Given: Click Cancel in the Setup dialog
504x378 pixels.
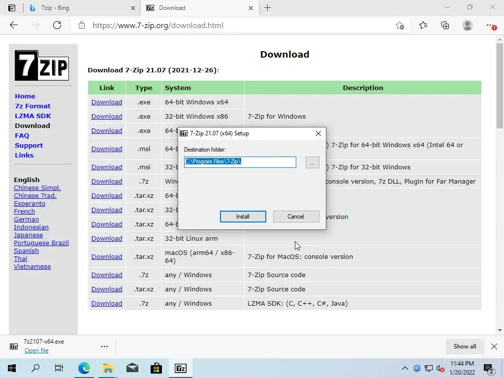Looking at the screenshot, I should point(296,217).
